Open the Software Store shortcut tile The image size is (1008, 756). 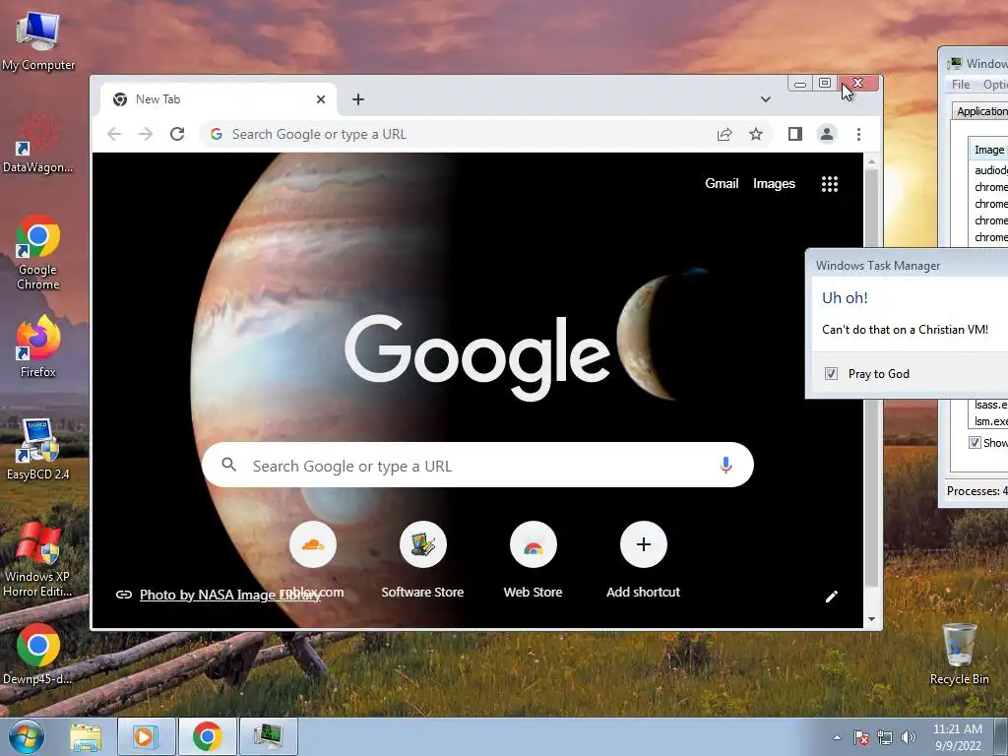[x=422, y=559]
